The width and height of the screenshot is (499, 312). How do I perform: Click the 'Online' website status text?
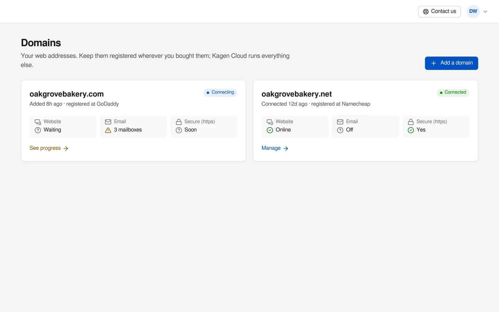283,130
